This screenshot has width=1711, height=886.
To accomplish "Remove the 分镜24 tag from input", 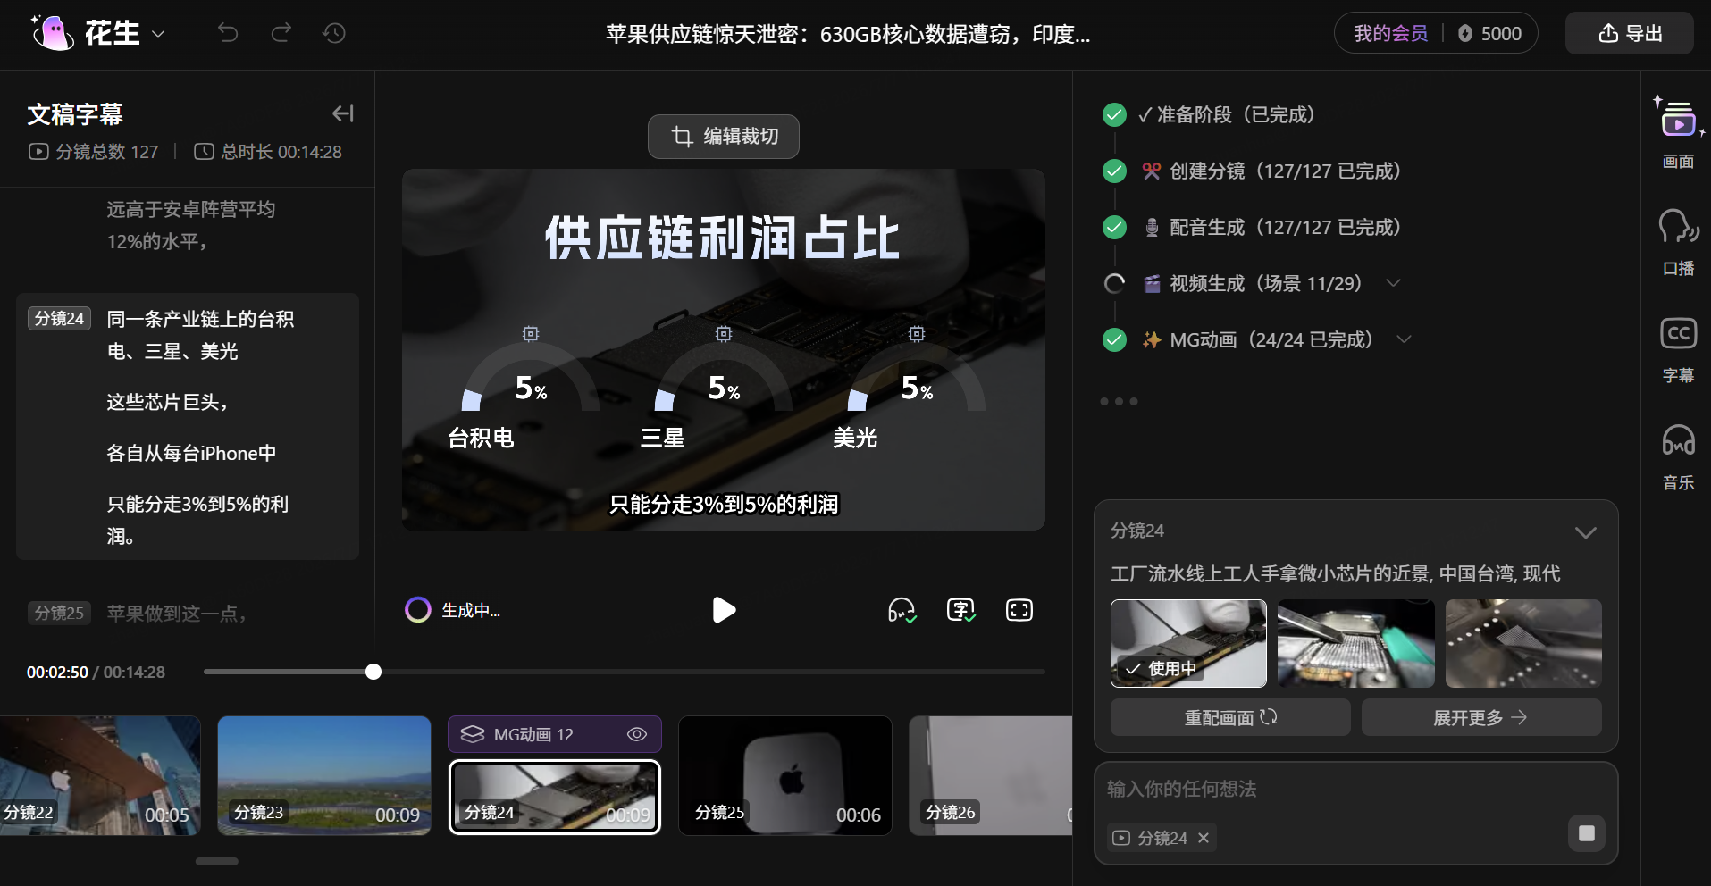I will [x=1204, y=838].
